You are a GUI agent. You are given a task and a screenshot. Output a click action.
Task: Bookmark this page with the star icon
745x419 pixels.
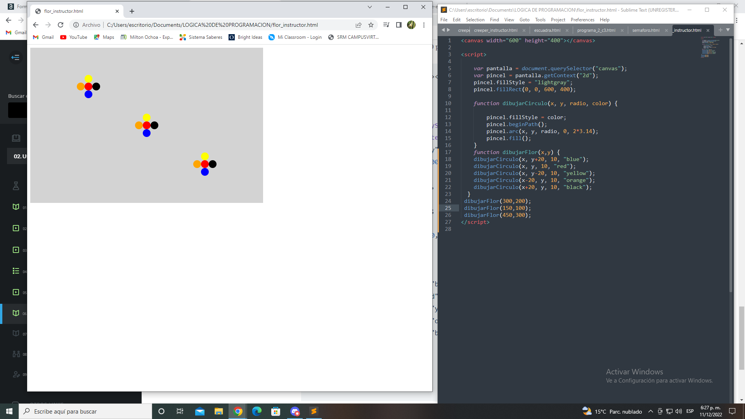coord(371,25)
